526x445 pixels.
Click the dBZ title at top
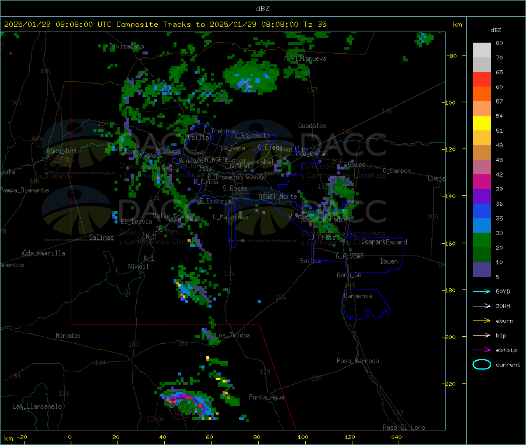coord(262,9)
